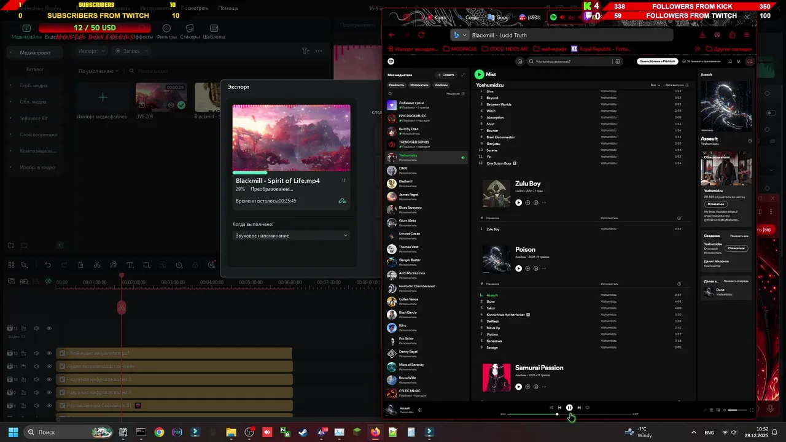Screen dimensions: 786x442
Task: Seek on the Spotify track progress bar
Action: (569, 414)
